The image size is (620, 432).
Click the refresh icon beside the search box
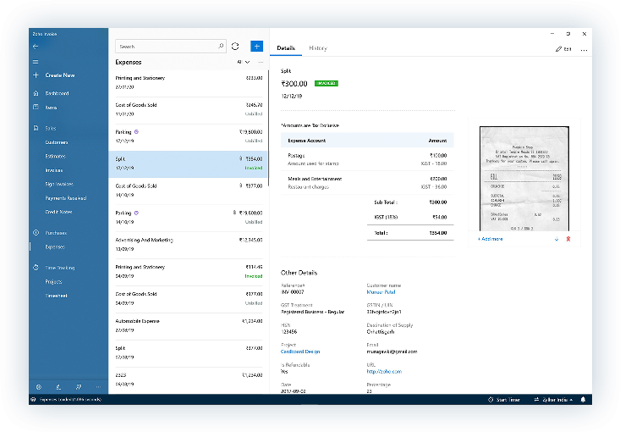pyautogui.click(x=235, y=47)
